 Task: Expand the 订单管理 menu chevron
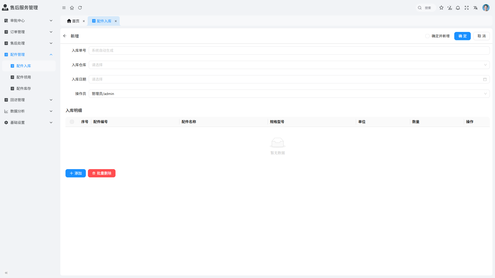(x=51, y=32)
